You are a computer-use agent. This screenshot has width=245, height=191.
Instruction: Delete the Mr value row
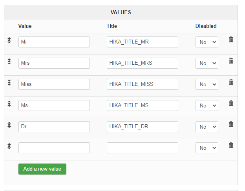231,40
